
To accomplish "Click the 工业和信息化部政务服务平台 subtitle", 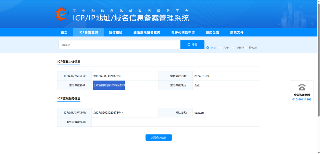I will tap(131, 11).
